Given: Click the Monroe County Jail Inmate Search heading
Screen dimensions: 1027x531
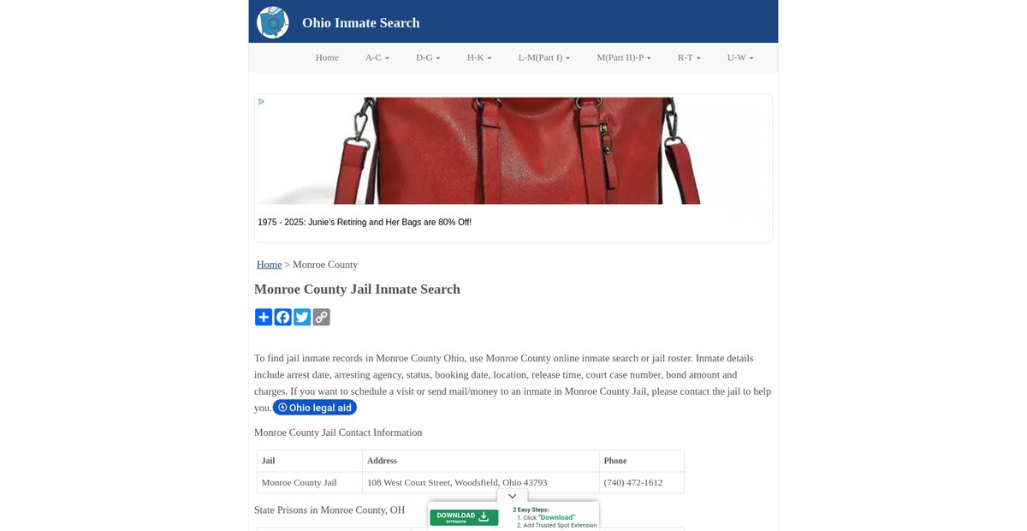Looking at the screenshot, I should pos(357,289).
